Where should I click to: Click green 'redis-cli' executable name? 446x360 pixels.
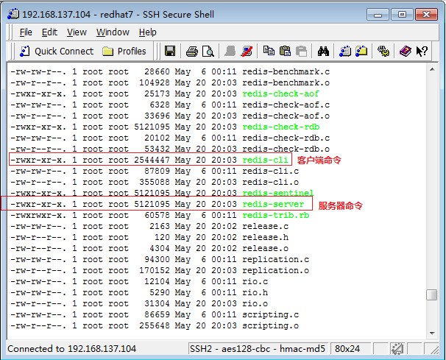click(265, 160)
